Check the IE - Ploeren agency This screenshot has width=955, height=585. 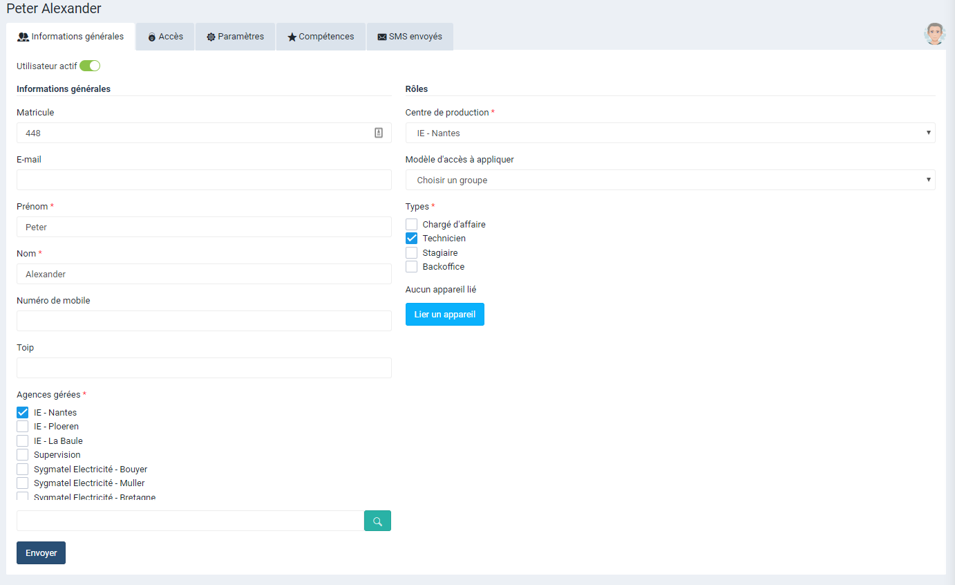(23, 427)
